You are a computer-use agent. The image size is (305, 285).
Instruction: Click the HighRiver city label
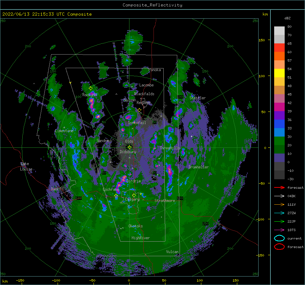click(141, 238)
